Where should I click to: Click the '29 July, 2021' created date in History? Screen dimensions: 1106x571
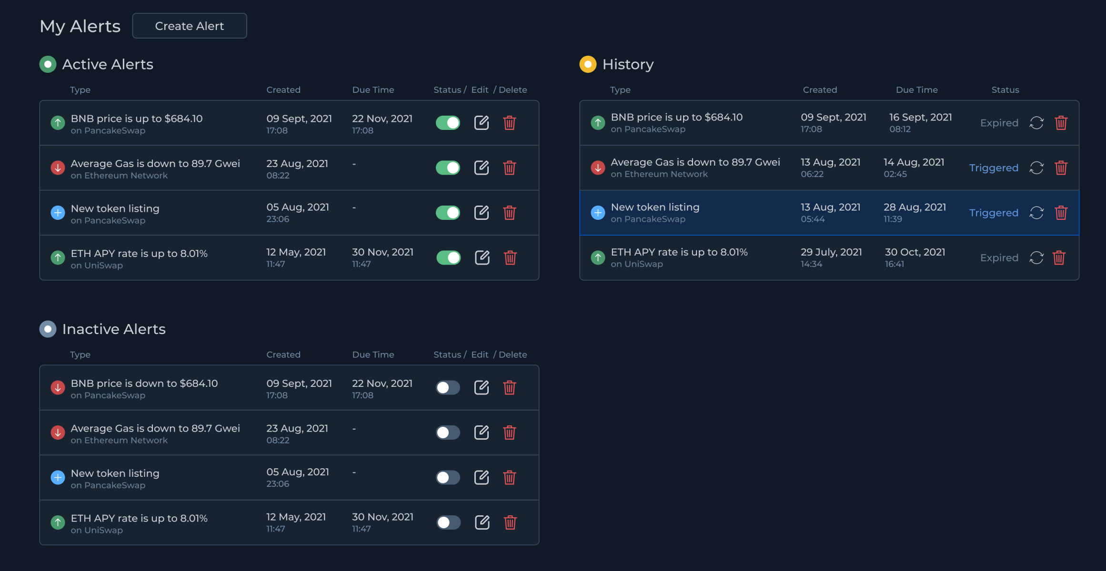831,252
